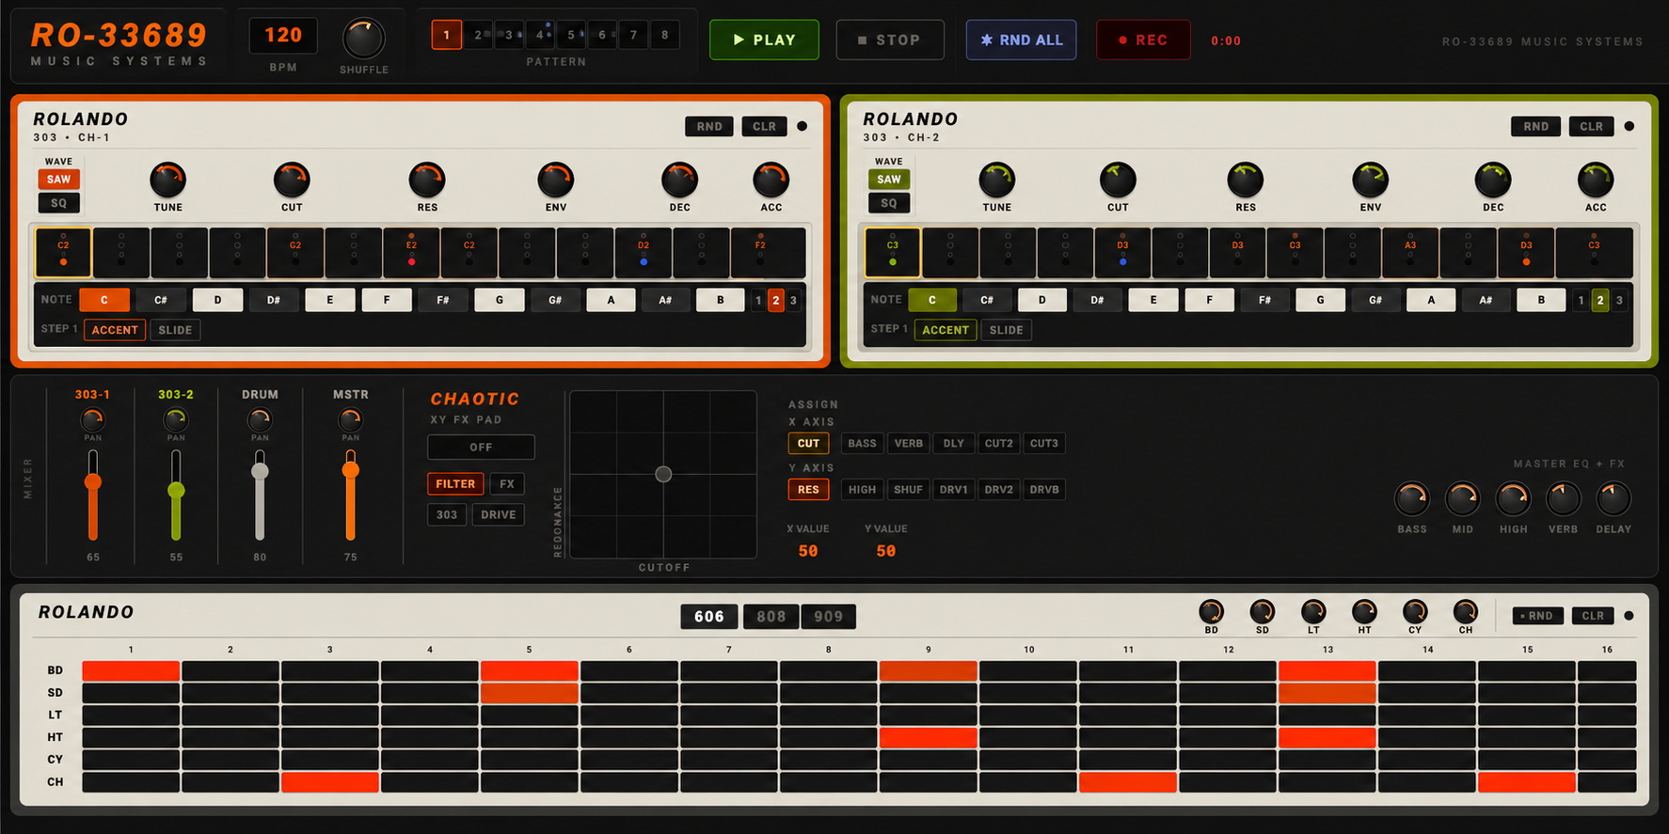Start recording with REC button
Image resolution: width=1669 pixels, height=834 pixels.
[1143, 39]
